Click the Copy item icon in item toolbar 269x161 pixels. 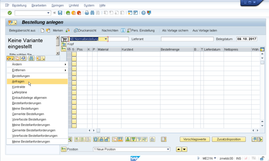click(115, 139)
